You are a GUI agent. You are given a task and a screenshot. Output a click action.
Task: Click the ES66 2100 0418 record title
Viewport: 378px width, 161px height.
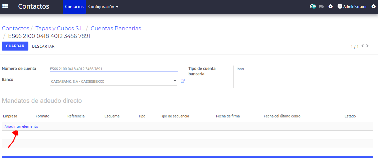[49, 36]
